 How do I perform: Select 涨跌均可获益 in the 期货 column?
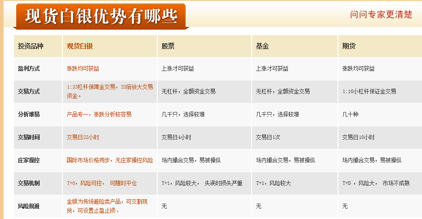[x=359, y=69]
